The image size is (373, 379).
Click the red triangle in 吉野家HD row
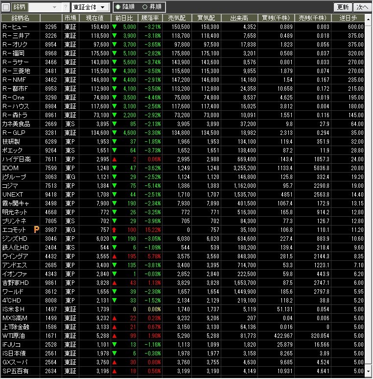[x=115, y=283]
